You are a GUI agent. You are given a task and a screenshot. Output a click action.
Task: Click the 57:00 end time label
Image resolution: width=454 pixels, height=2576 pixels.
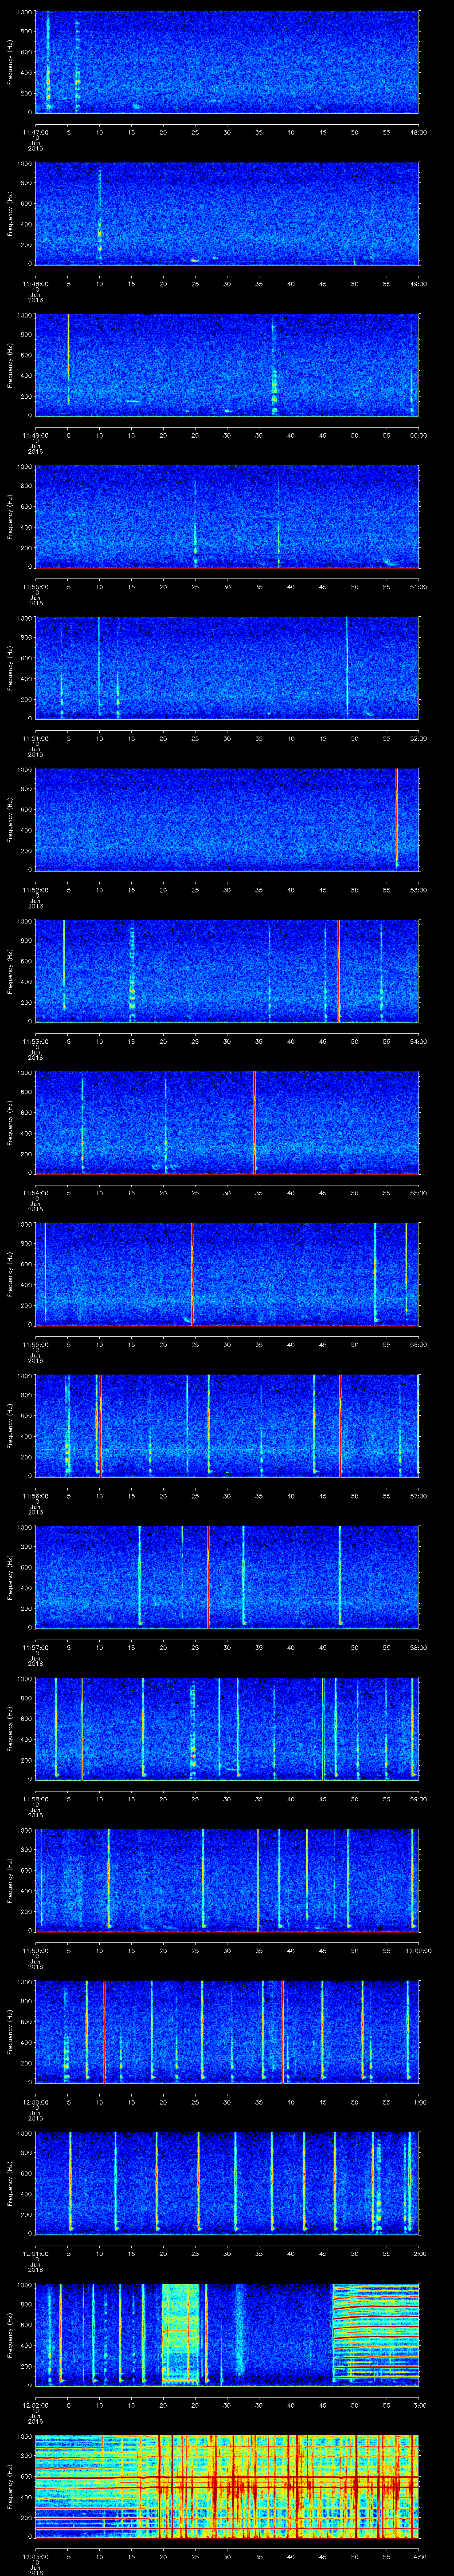tap(418, 1496)
